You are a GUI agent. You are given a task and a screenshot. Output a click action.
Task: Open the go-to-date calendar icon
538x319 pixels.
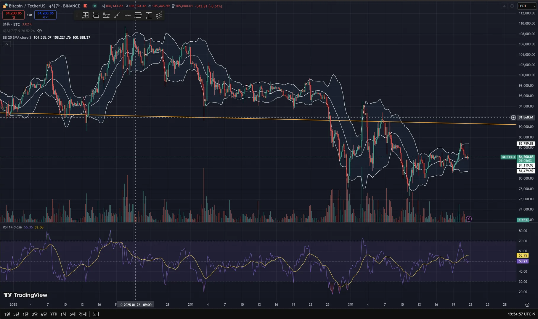tap(96, 314)
